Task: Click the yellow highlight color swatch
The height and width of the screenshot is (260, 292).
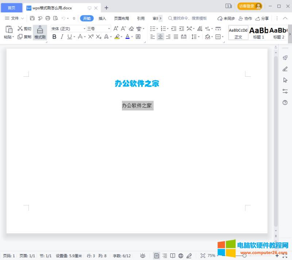Action: coord(117,37)
